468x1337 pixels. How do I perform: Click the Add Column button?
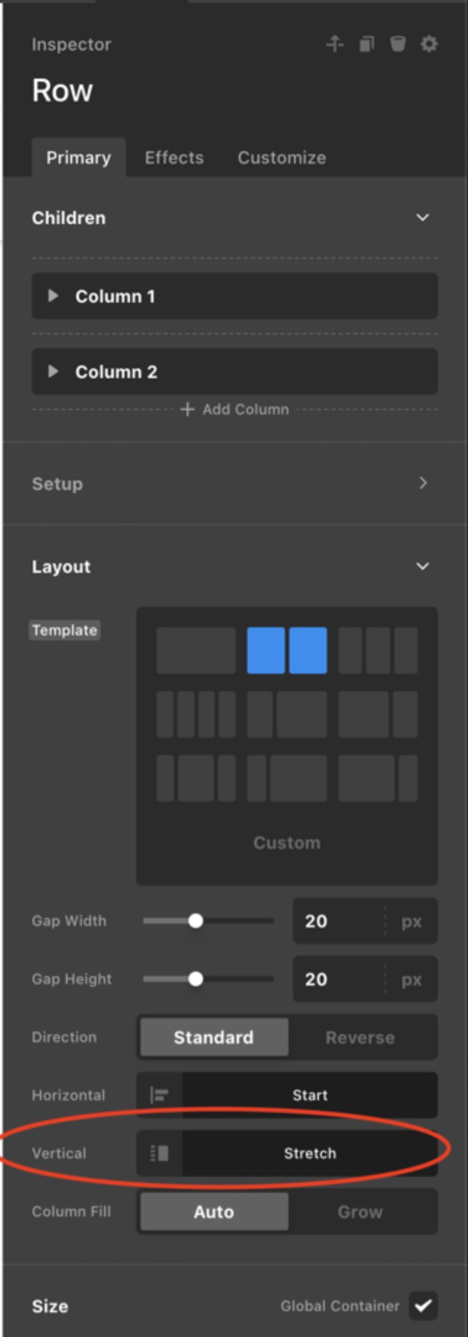coord(235,410)
